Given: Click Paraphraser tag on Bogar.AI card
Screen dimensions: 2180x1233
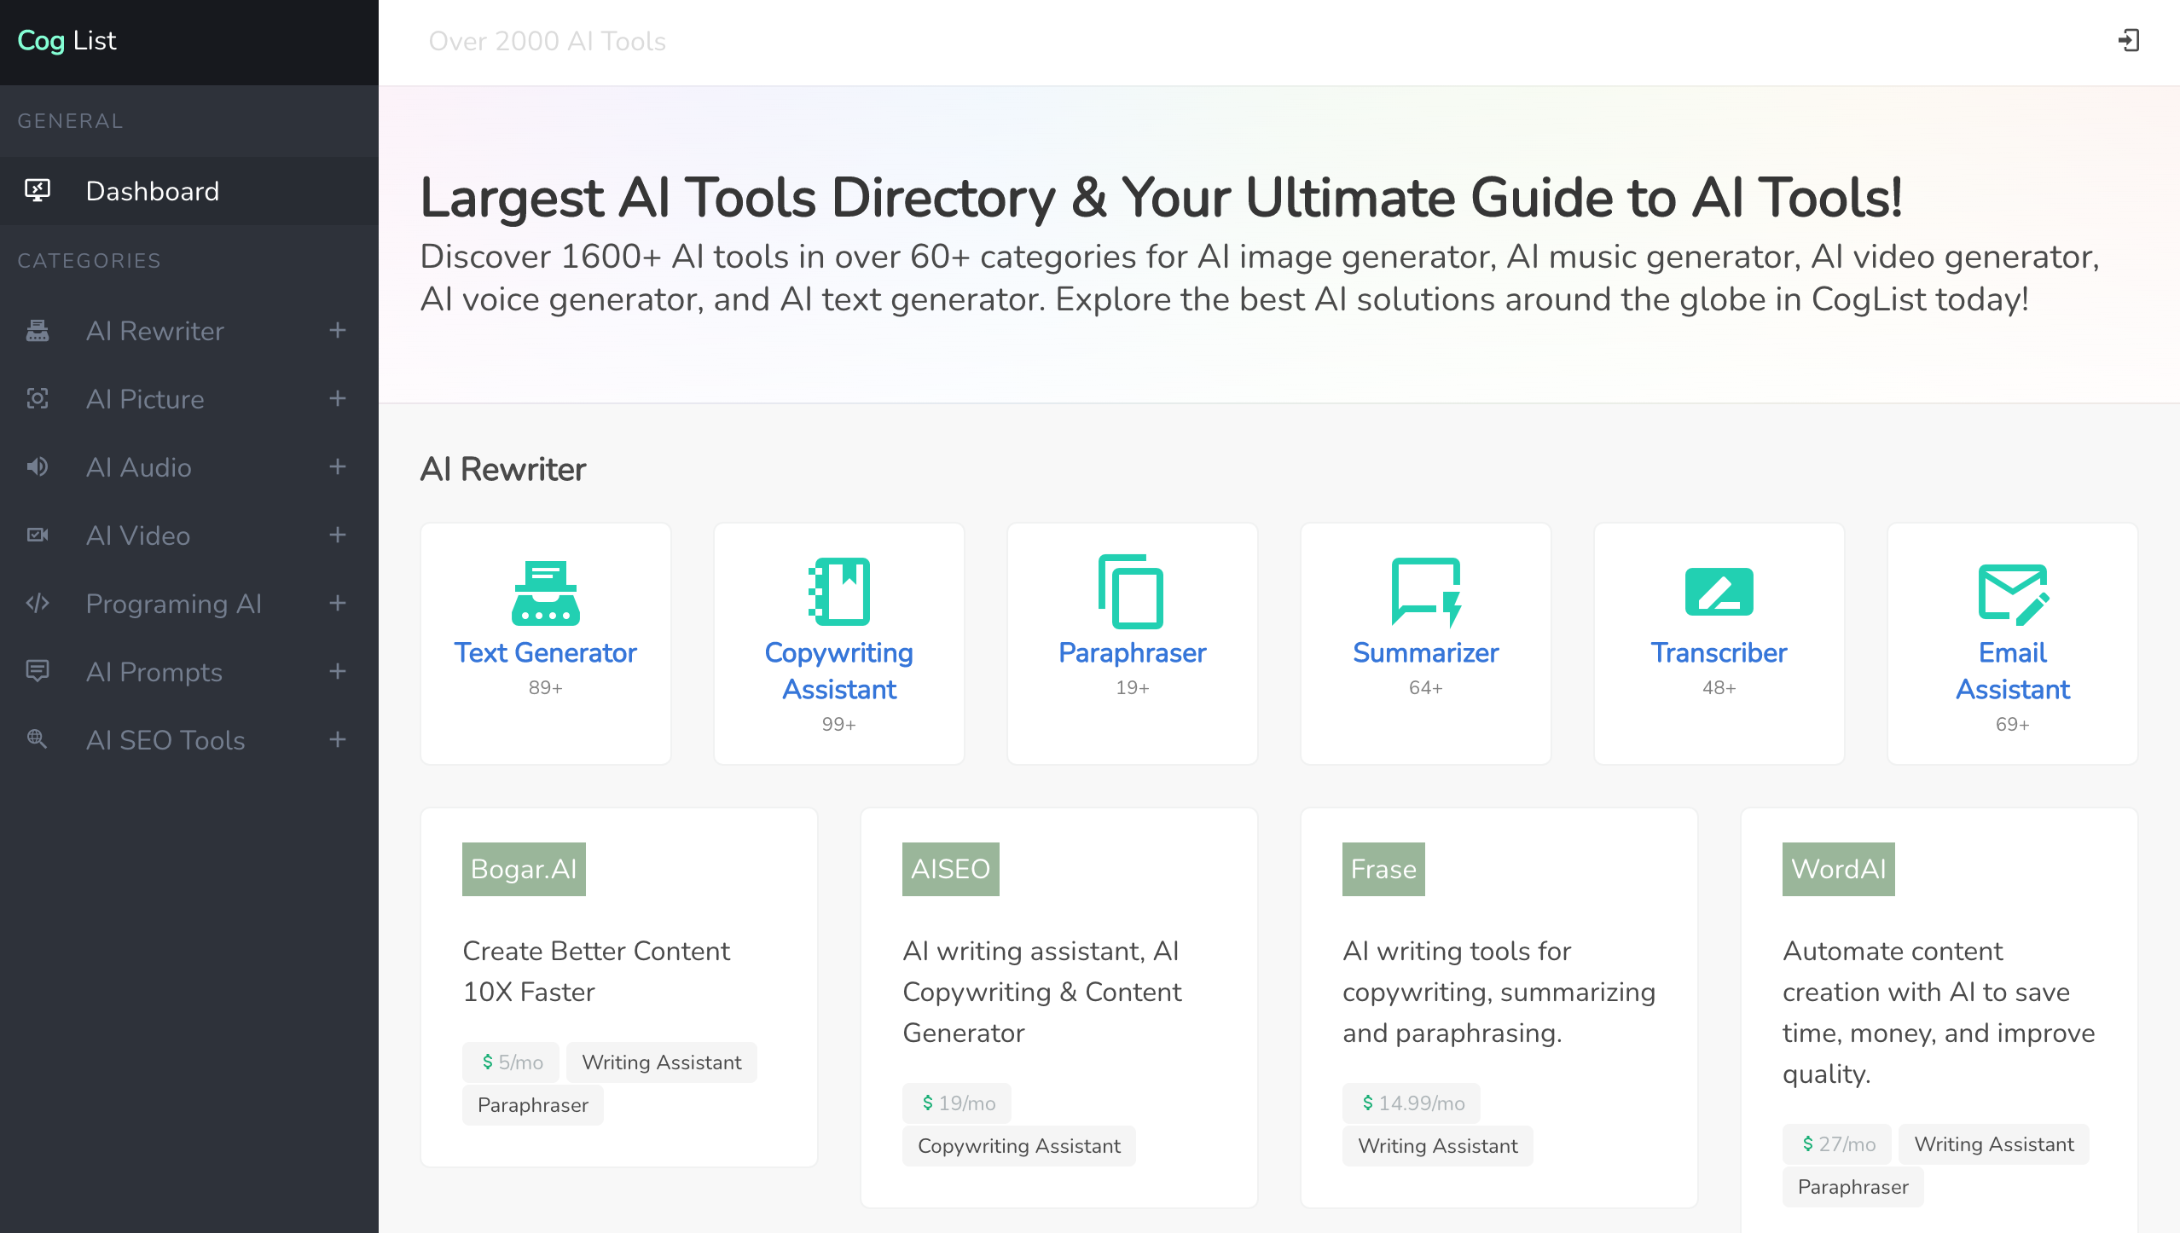Looking at the screenshot, I should pos(533,1104).
